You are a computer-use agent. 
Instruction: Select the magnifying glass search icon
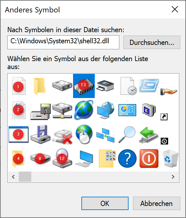coord(127,135)
